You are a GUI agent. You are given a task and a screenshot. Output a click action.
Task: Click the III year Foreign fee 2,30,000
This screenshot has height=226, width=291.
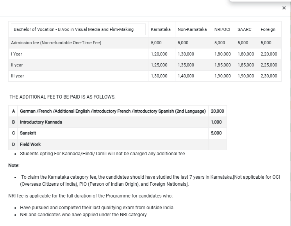(269, 76)
